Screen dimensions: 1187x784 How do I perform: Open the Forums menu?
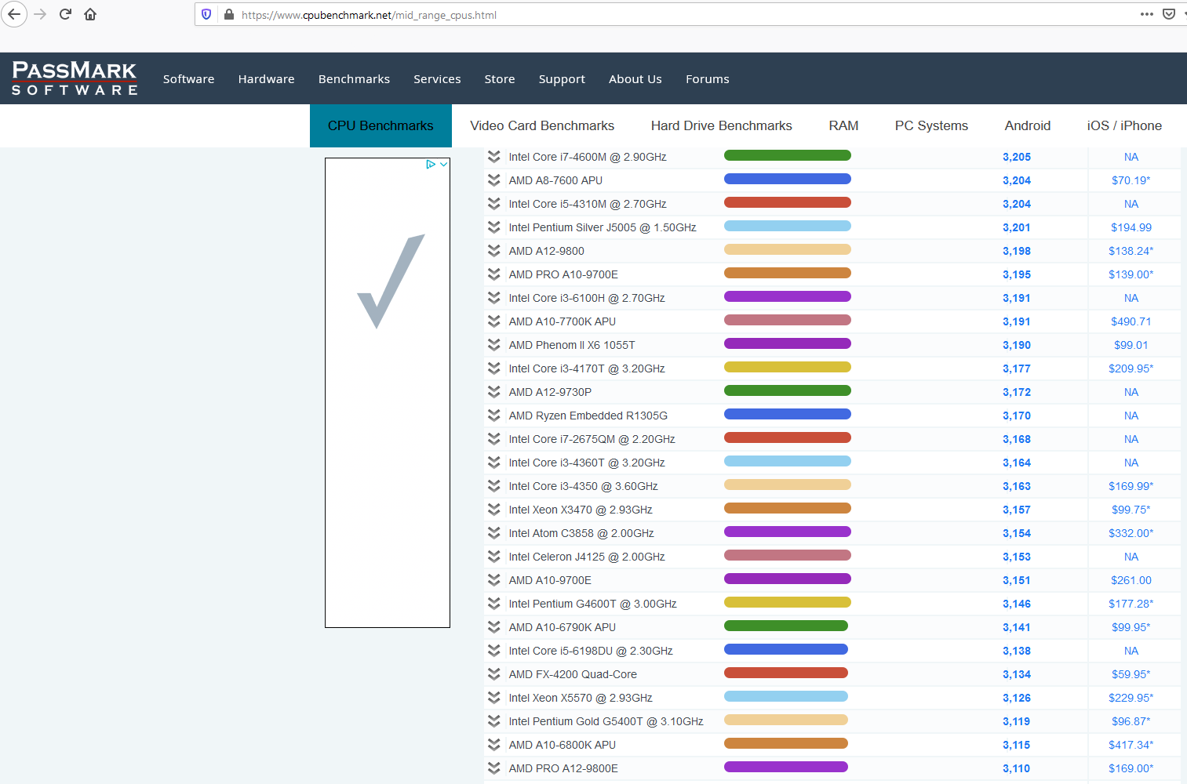[708, 79]
